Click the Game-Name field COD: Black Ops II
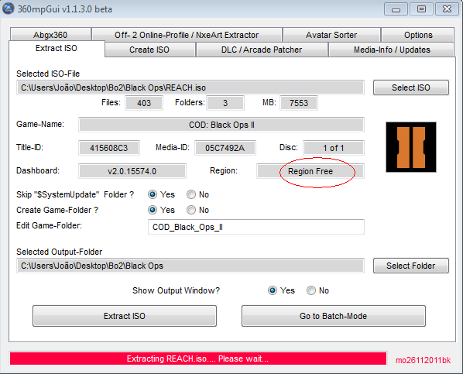The height and width of the screenshot is (374, 463). (221, 125)
